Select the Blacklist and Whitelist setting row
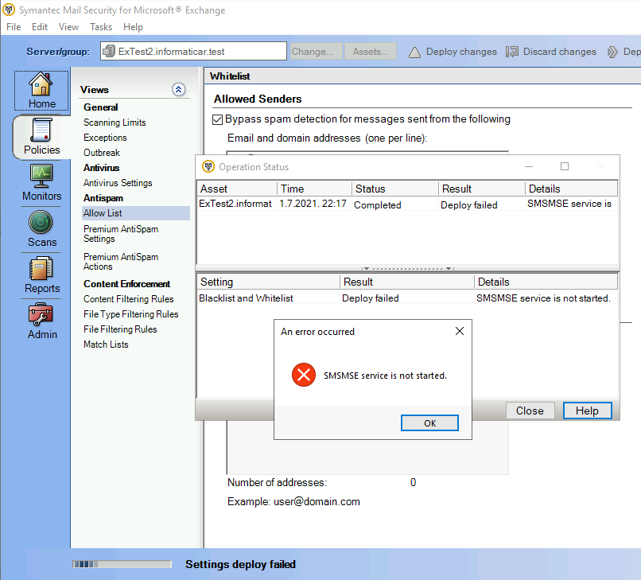The width and height of the screenshot is (641, 580). tap(407, 298)
